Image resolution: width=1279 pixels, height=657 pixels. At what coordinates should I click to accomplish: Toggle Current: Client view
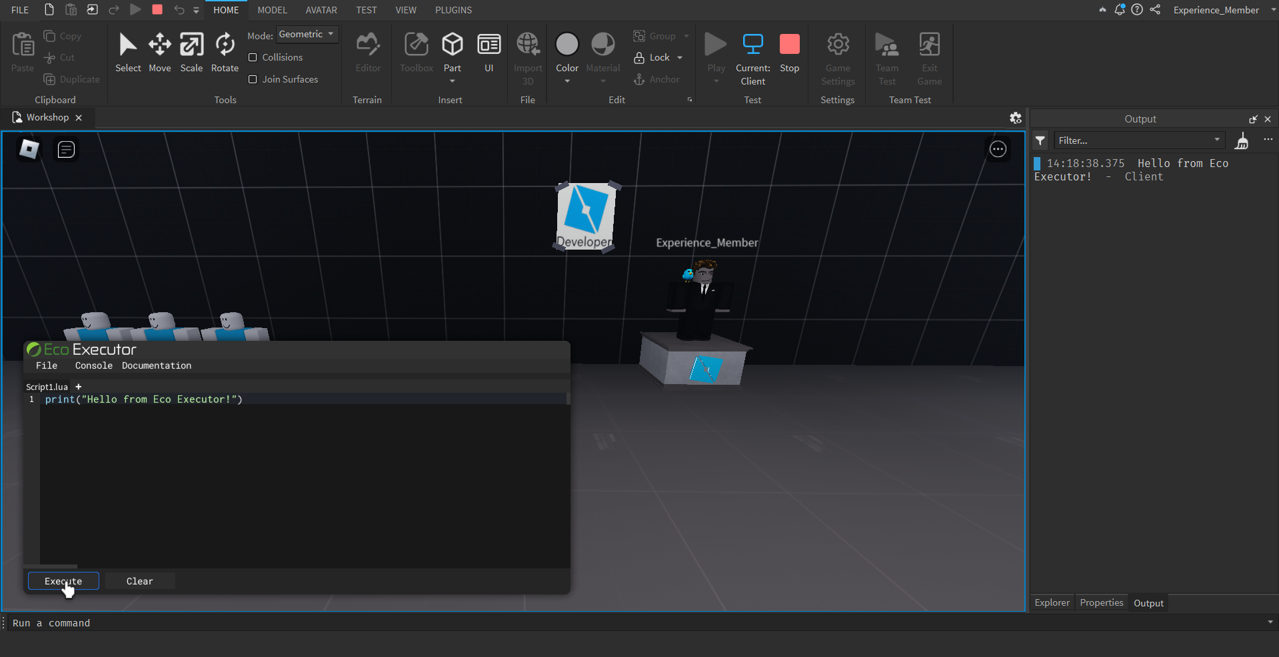coord(753,59)
